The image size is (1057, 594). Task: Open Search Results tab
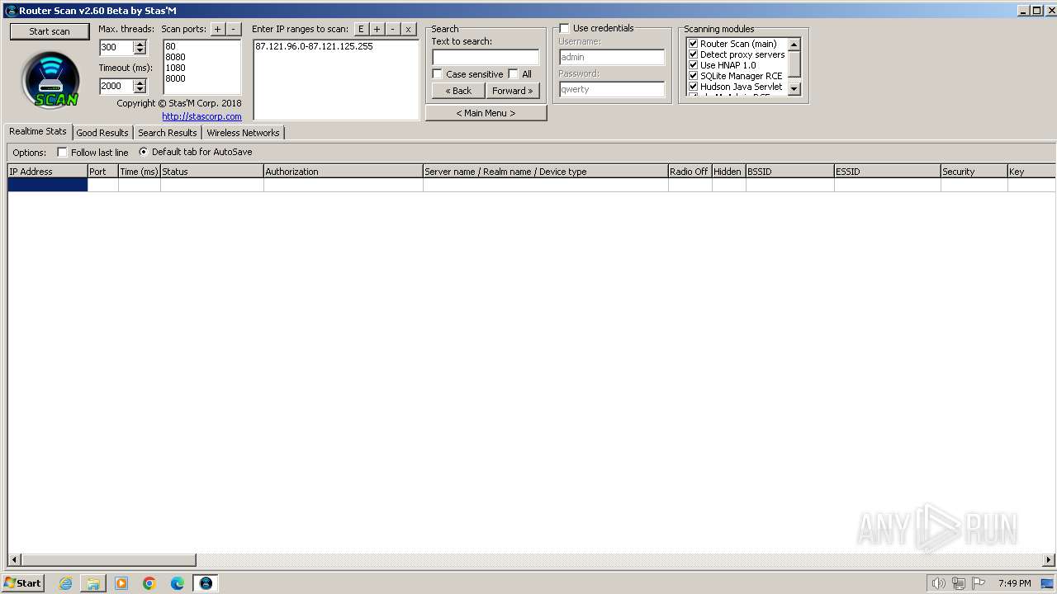point(168,133)
